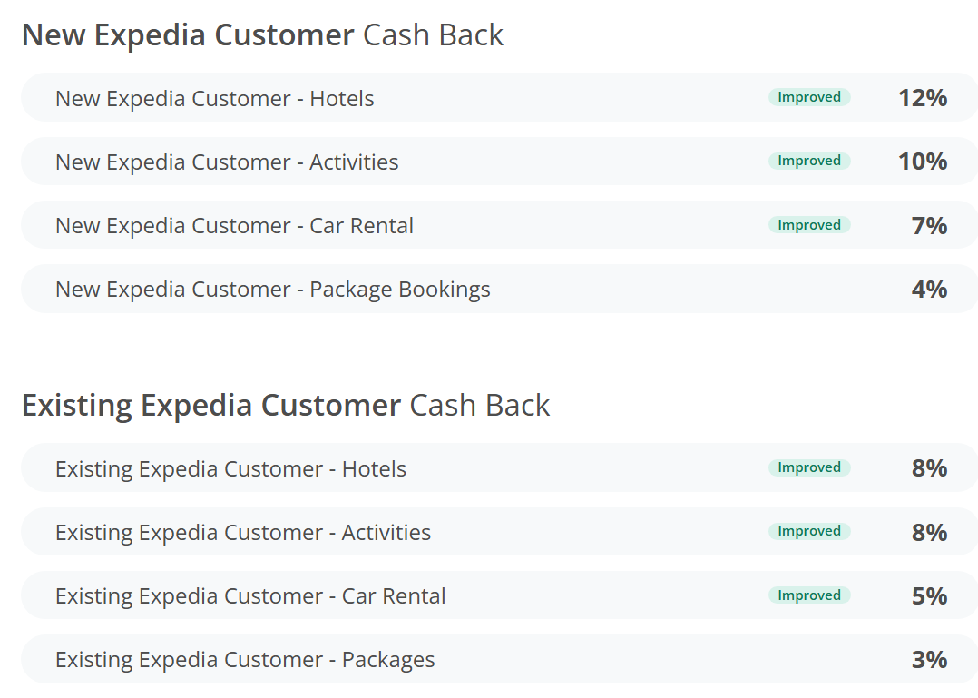978x698 pixels.
Task: Click the New Expedia Customer Cash Back heading
Action: [x=262, y=34]
